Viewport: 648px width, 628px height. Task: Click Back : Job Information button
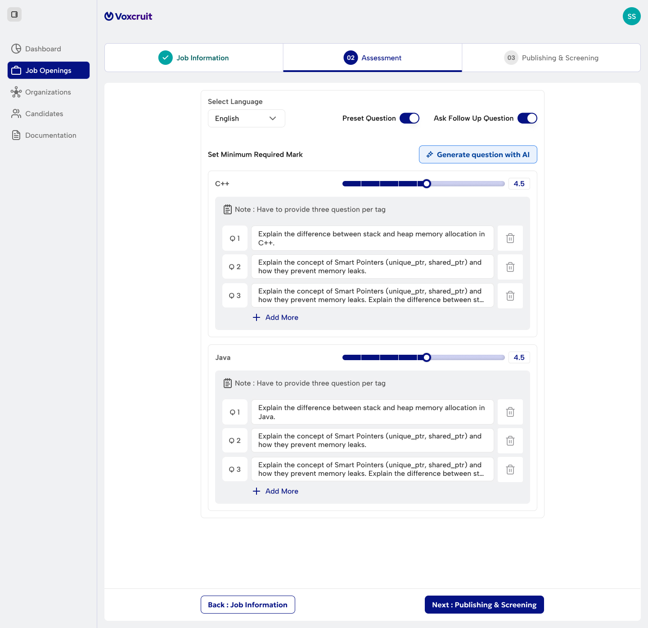click(248, 605)
